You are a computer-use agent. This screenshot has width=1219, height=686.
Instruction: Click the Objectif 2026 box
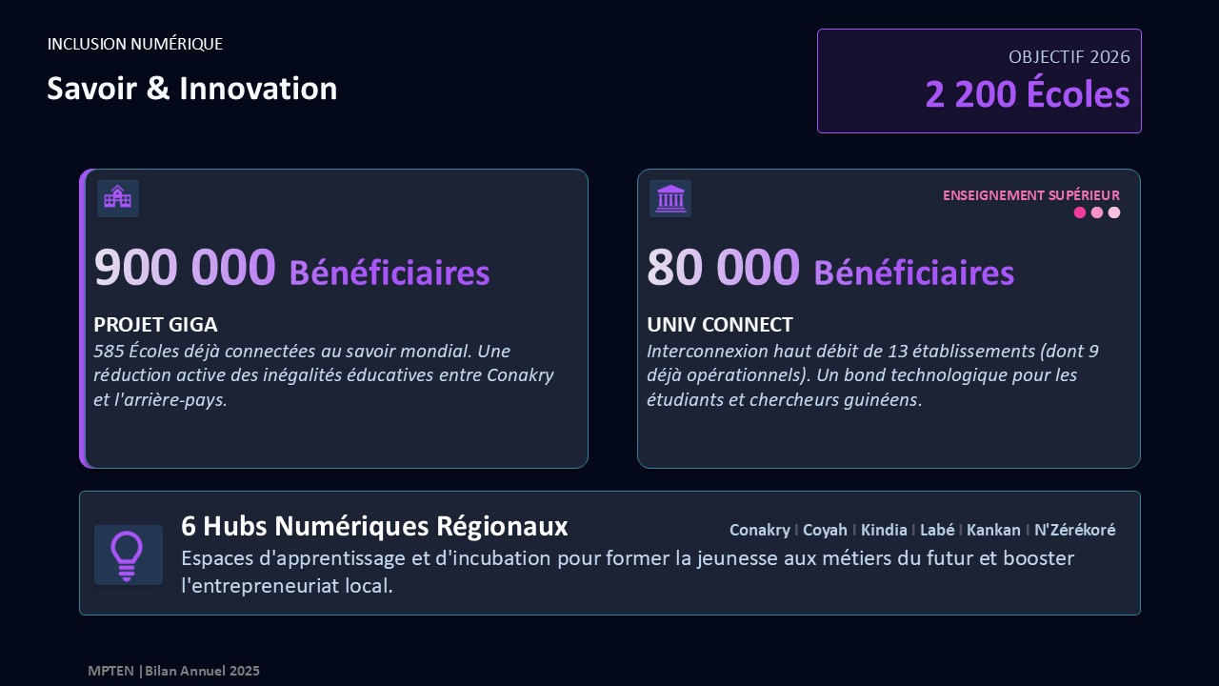point(979,81)
